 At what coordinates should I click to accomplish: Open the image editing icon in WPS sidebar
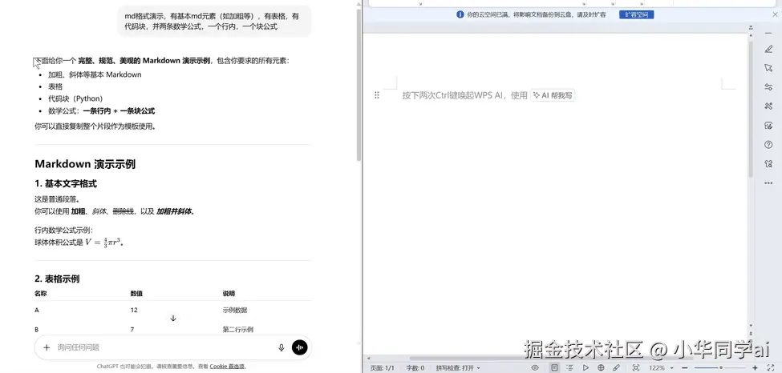[768, 126]
